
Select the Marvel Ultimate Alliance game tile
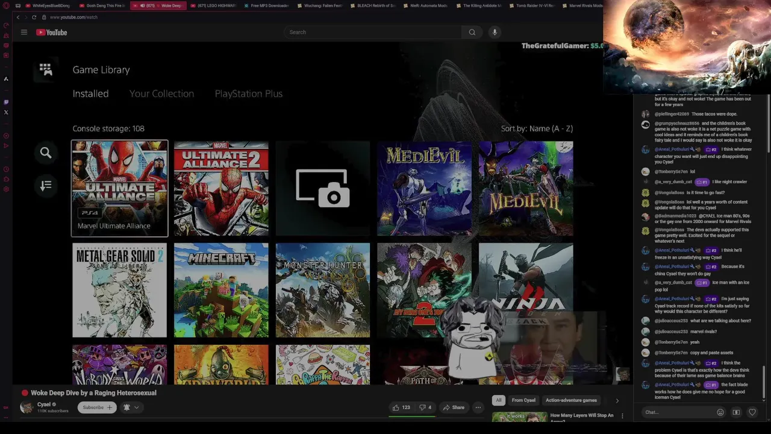click(120, 189)
